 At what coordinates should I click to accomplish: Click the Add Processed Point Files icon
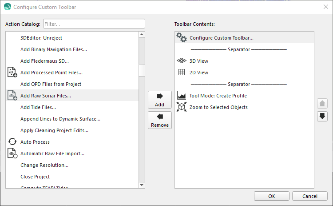pos(12,73)
